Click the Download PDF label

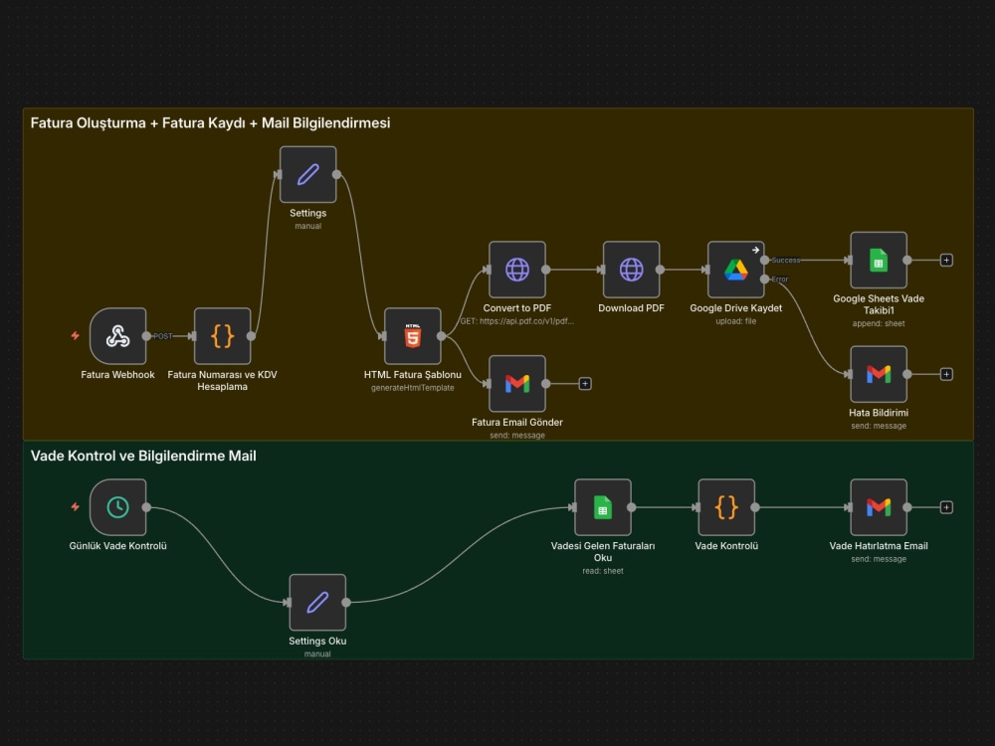coord(632,307)
